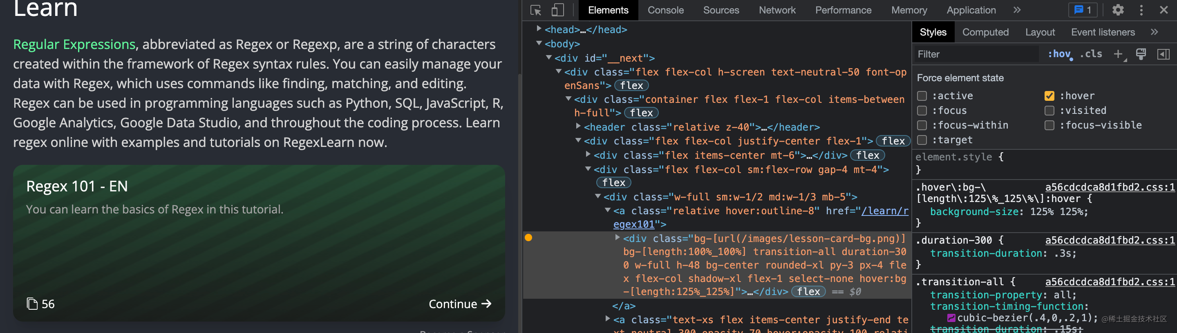The image size is (1177, 333).
Task: Follow the Regular Expressions link
Action: (74, 44)
